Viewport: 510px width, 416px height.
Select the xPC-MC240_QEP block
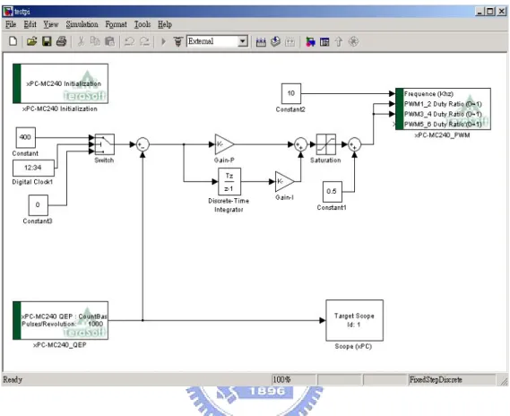point(60,320)
